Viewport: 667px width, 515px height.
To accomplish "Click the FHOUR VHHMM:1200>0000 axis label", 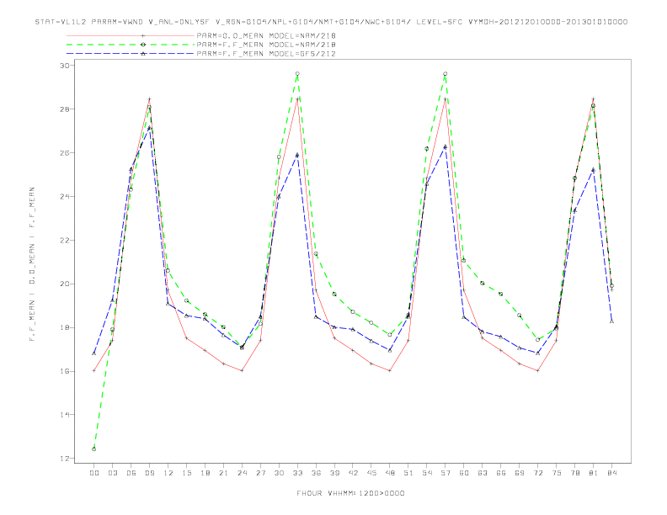I will pyautogui.click(x=350, y=493).
